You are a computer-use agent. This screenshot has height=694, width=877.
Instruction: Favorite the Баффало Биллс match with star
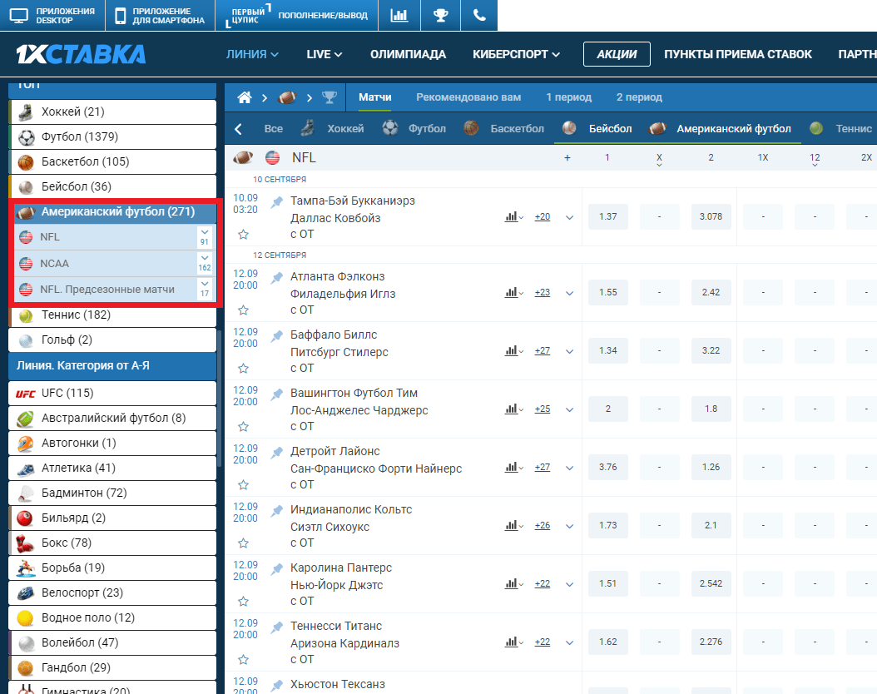pyautogui.click(x=243, y=368)
